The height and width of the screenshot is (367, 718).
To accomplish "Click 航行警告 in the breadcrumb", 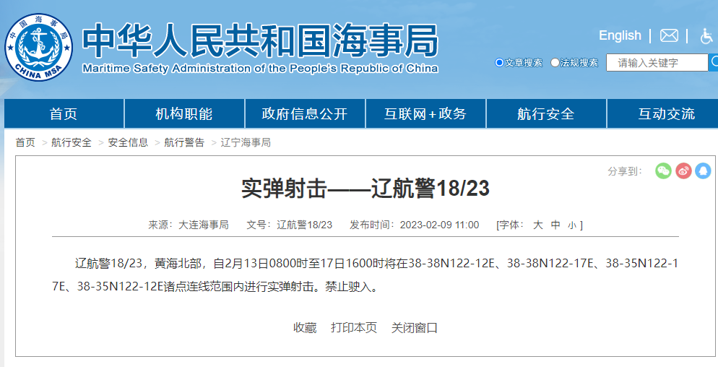I will pyautogui.click(x=184, y=142).
